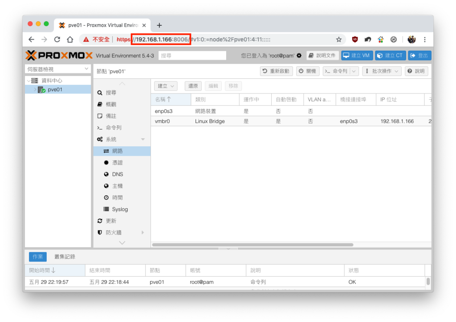Click the collapse handle above log panel
The image size is (456, 322).
(228, 249)
